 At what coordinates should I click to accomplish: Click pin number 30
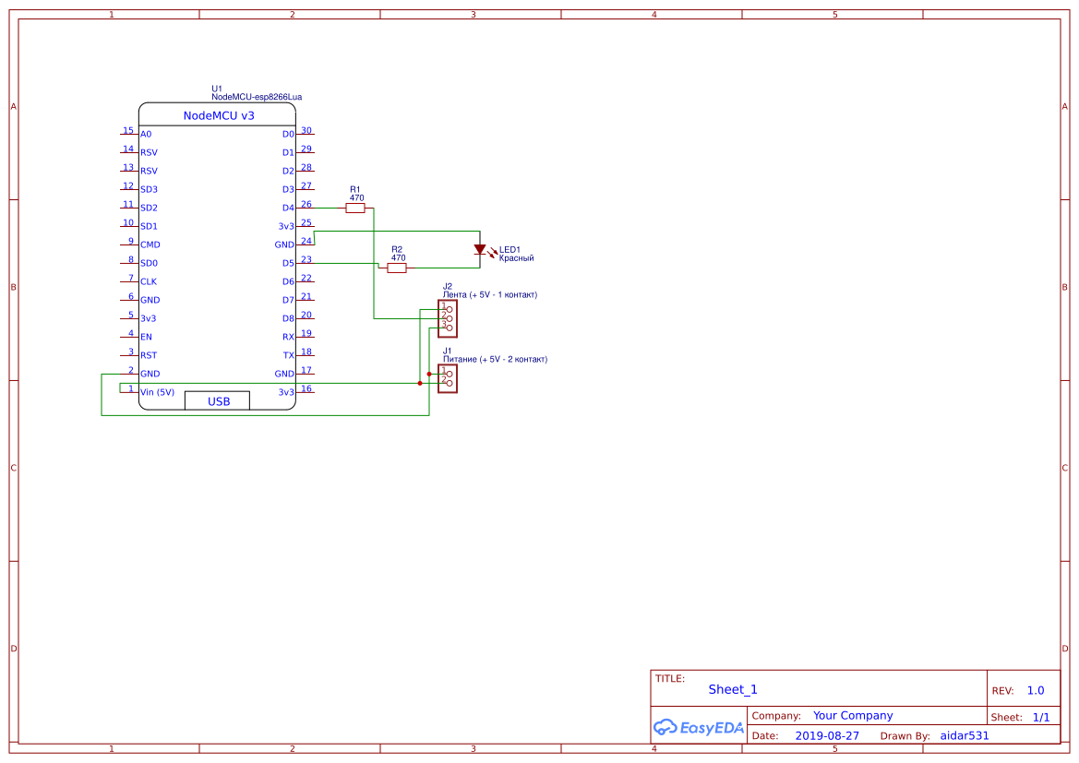(306, 130)
